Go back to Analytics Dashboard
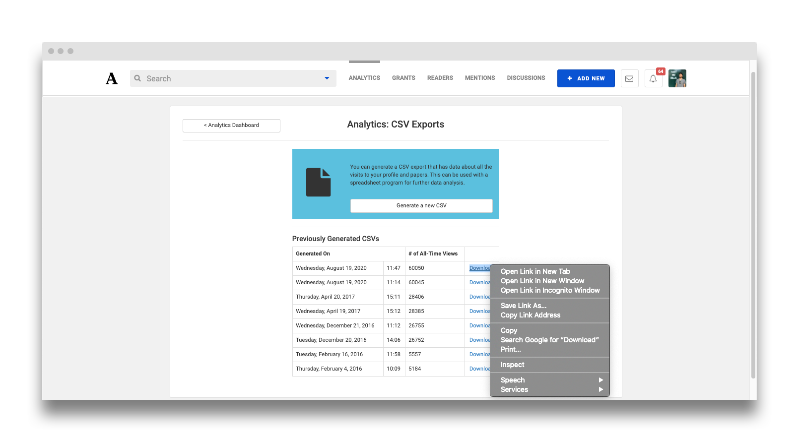Screen dimensions: 799x442 click(x=231, y=126)
